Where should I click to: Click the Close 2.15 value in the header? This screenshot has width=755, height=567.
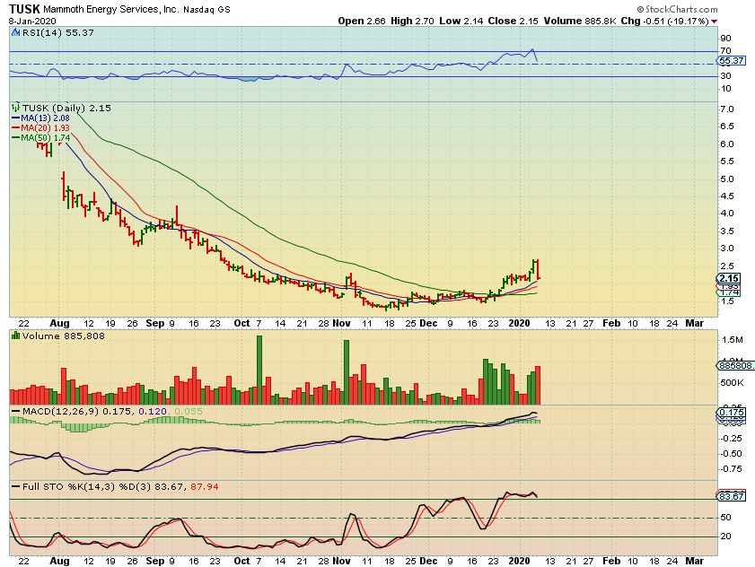click(x=513, y=22)
